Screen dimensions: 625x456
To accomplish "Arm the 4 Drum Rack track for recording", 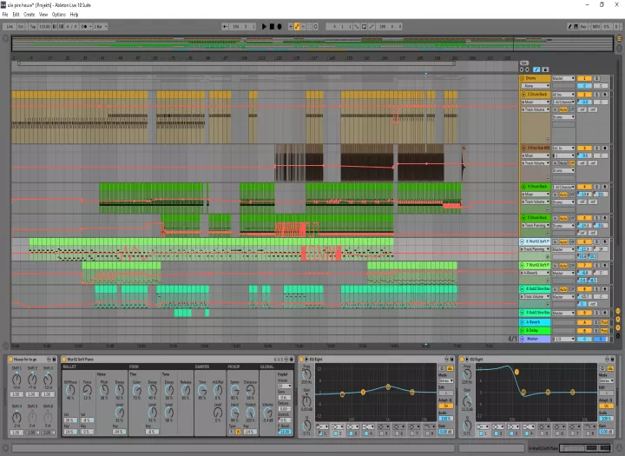I will click(605, 187).
